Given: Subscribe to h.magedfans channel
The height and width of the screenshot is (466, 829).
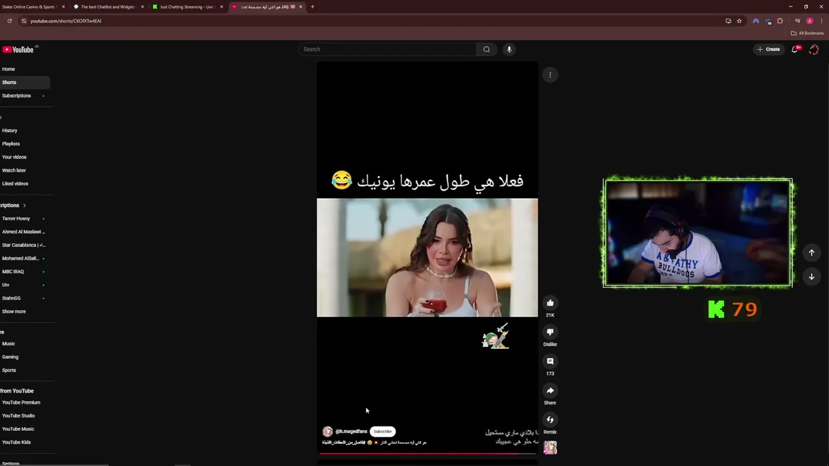Looking at the screenshot, I should [x=382, y=432].
